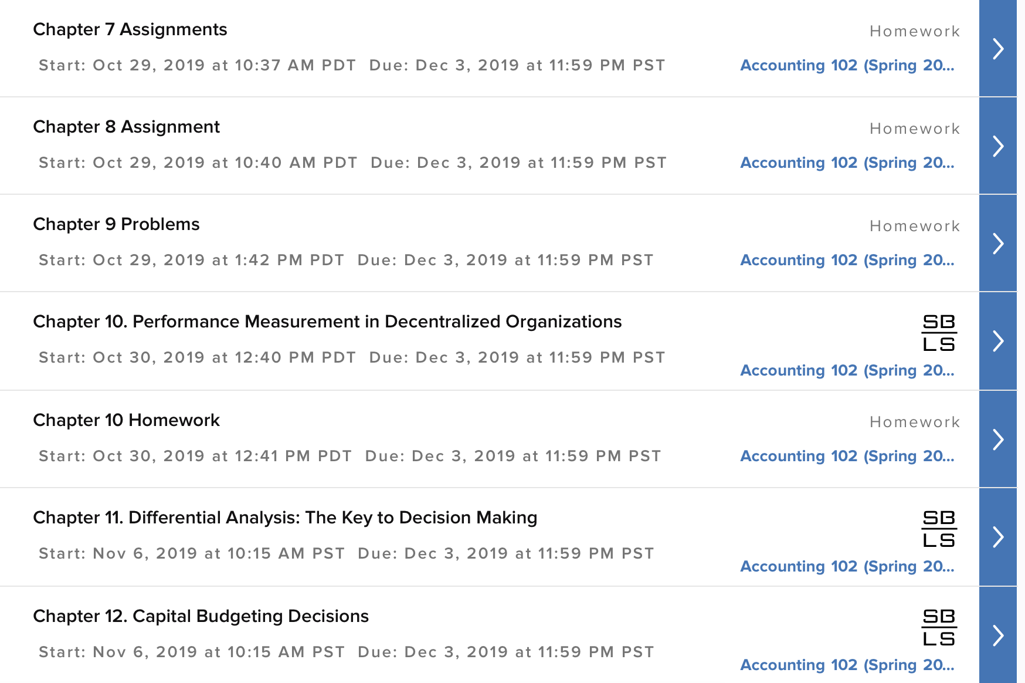Screen dimensions: 1025x683
Task: Open Accounting 102 link under Chapter 10 Homework
Action: [x=847, y=456]
